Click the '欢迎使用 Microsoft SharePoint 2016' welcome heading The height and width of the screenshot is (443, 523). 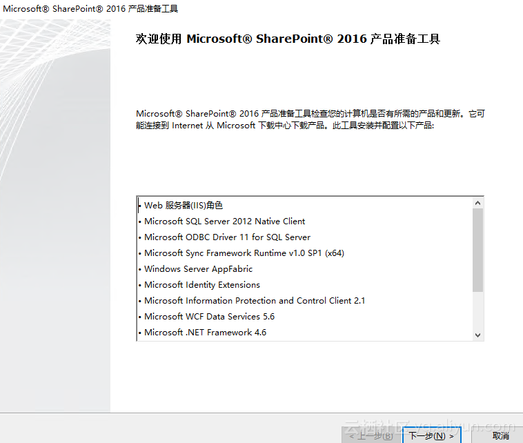pos(288,39)
